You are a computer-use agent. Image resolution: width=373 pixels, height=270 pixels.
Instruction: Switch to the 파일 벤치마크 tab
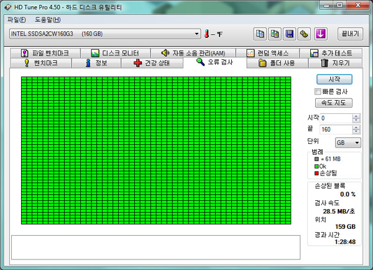click(45, 53)
